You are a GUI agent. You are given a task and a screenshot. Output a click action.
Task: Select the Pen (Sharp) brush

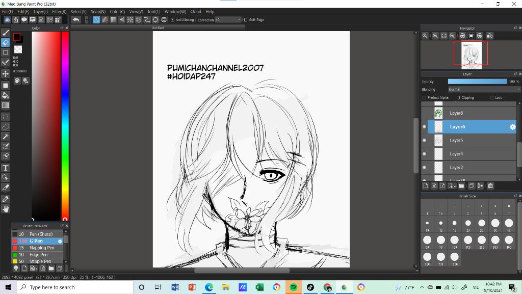37,234
